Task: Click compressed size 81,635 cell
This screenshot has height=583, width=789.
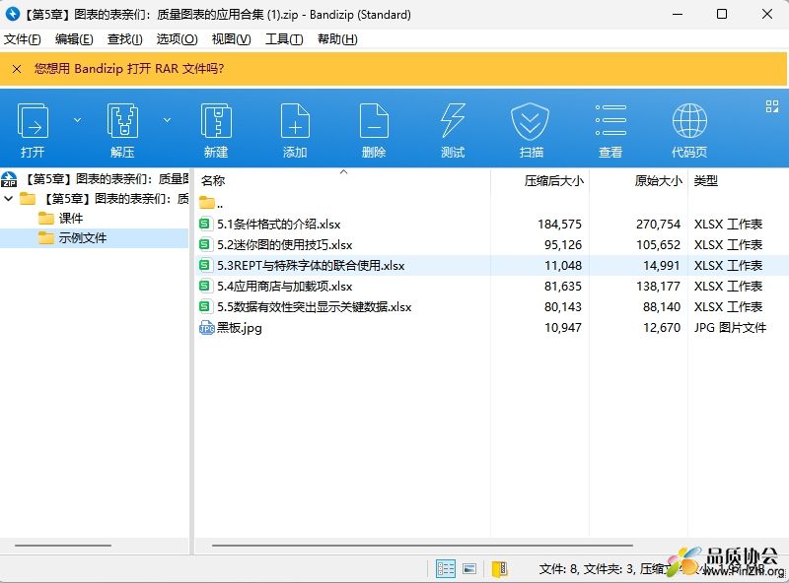Action: [x=563, y=286]
